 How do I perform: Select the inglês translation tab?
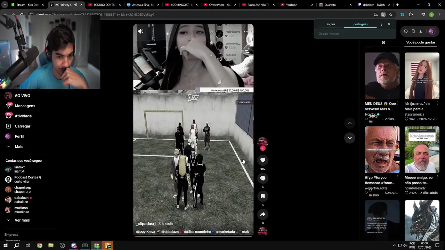(331, 24)
